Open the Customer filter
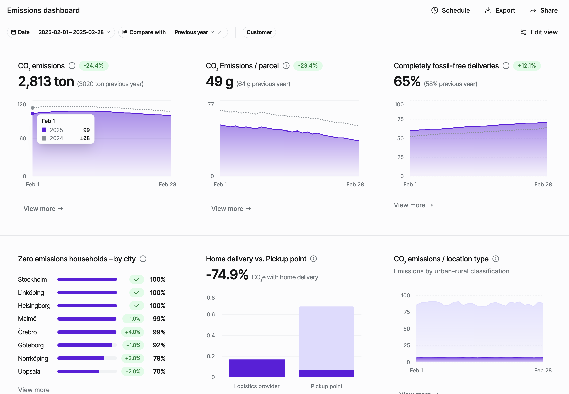569x394 pixels. [x=259, y=32]
